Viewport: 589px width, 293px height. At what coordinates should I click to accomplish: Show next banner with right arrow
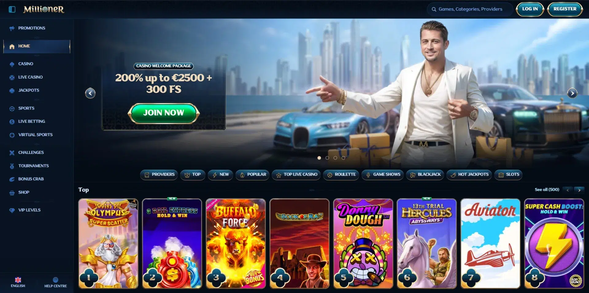click(x=572, y=93)
